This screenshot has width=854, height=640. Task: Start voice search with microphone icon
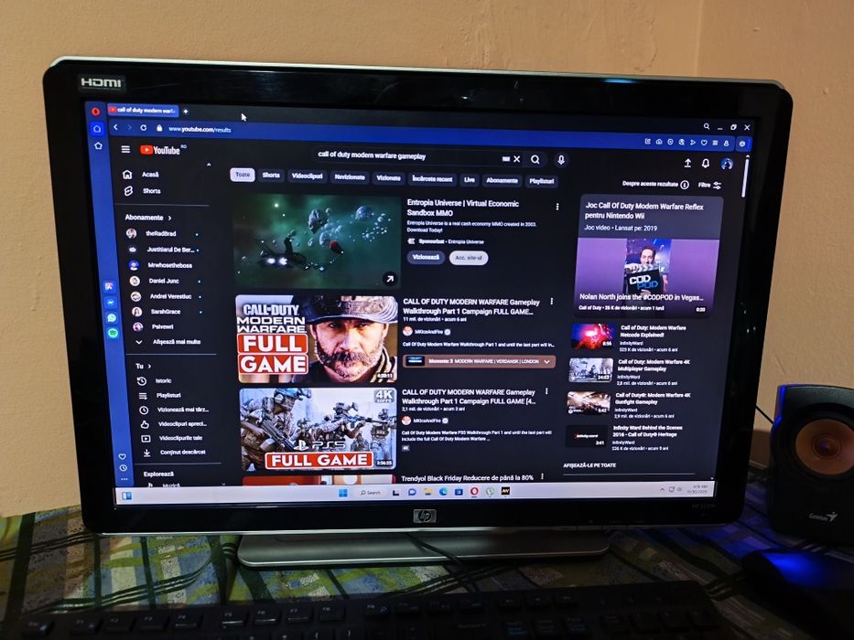tap(560, 159)
